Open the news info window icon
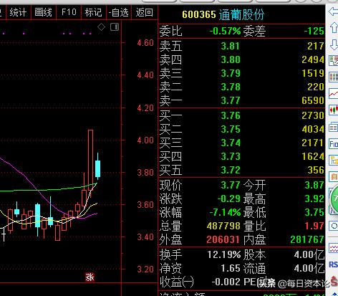This screenshot has height=296, width=338. [334, 127]
